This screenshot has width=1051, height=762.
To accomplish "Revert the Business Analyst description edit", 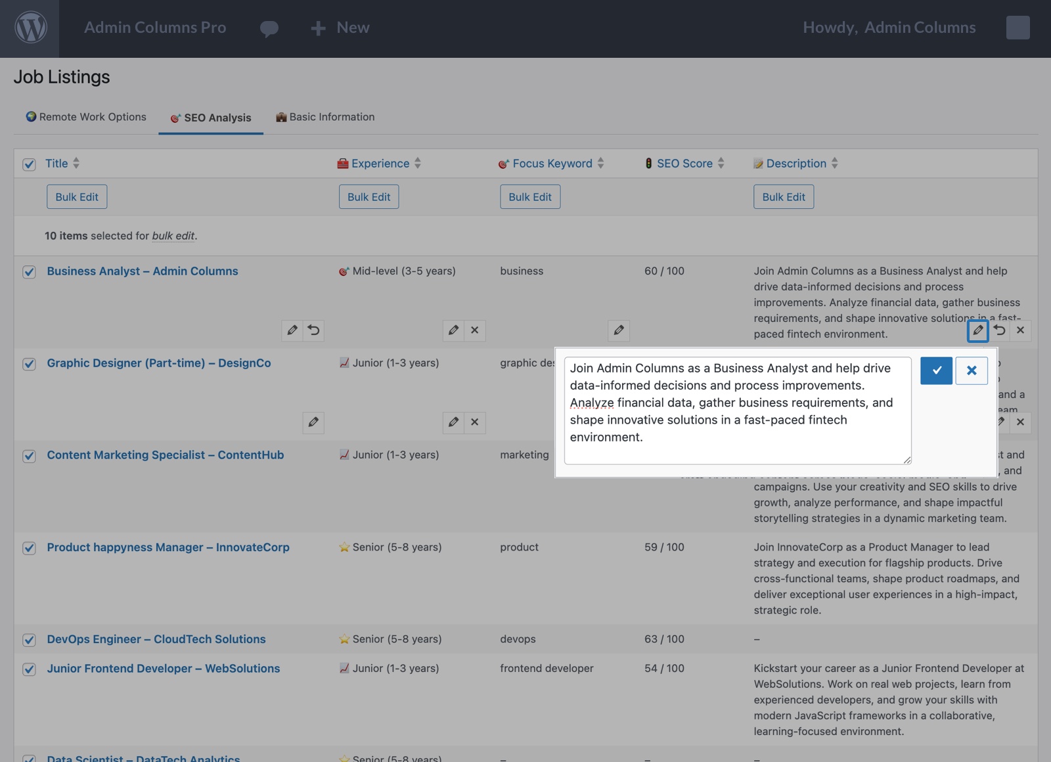I will pyautogui.click(x=999, y=330).
